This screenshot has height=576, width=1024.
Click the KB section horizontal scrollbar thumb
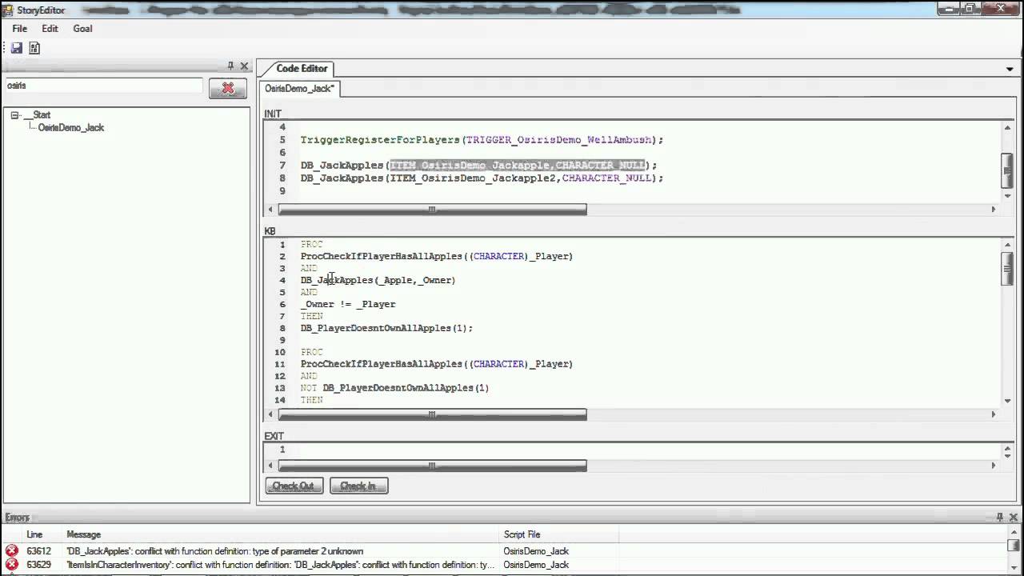pyautogui.click(x=432, y=414)
